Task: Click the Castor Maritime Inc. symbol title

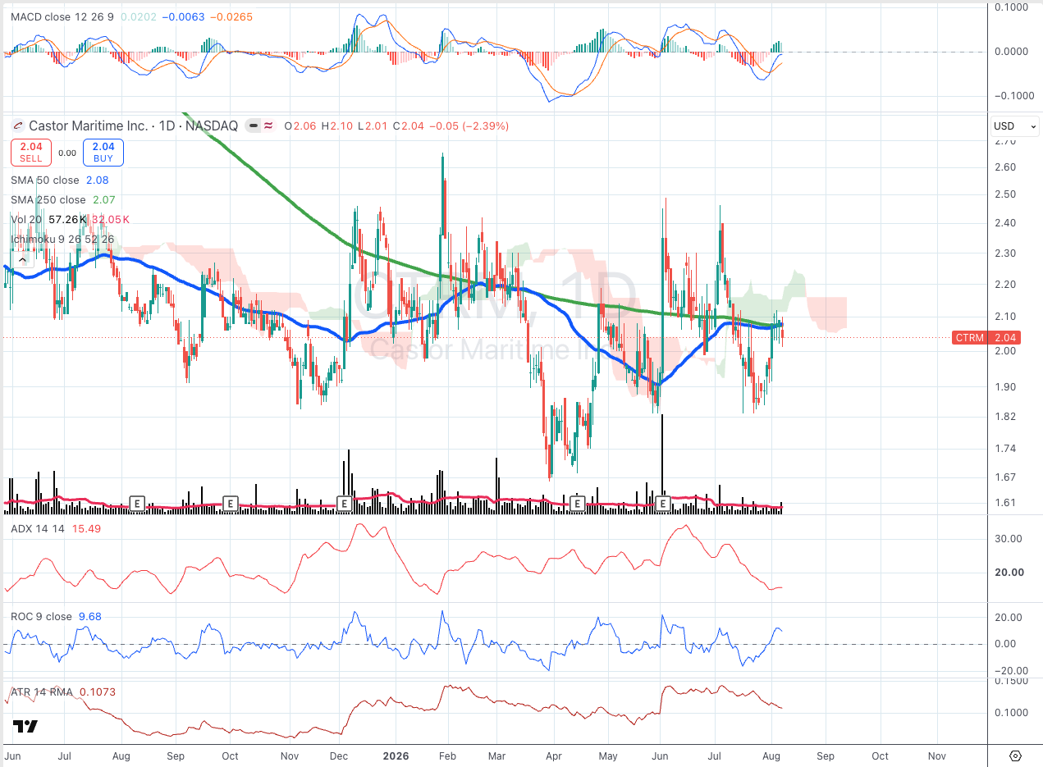Action: (88, 126)
